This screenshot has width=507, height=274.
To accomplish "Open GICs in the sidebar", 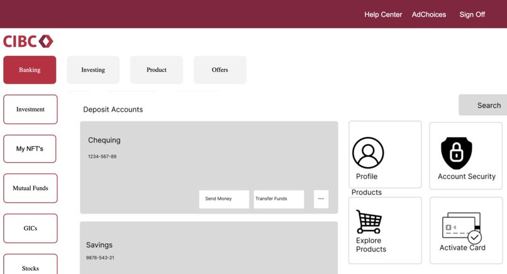I will point(30,228).
